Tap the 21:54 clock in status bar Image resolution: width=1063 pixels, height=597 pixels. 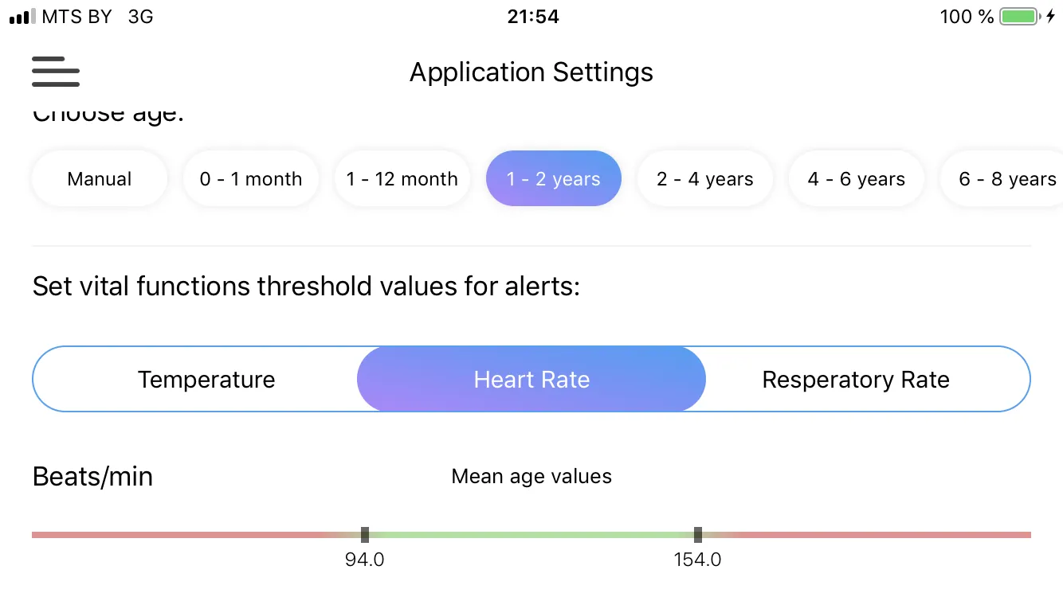(x=533, y=17)
